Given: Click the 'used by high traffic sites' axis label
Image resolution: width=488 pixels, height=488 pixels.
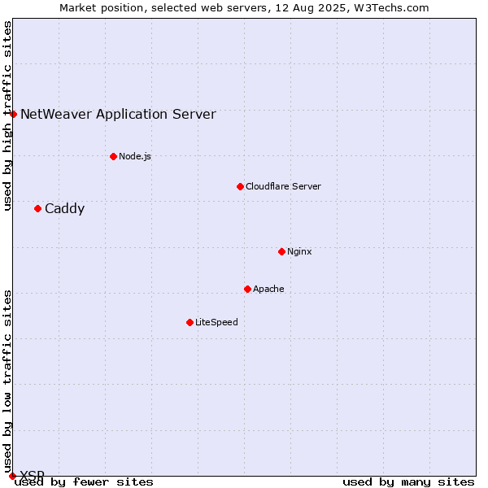Looking at the screenshot, I should (x=7, y=115).
